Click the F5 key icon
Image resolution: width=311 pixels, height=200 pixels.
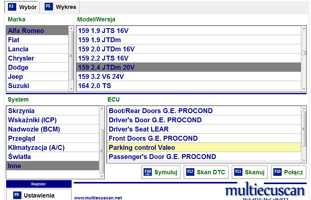click(x=49, y=6)
